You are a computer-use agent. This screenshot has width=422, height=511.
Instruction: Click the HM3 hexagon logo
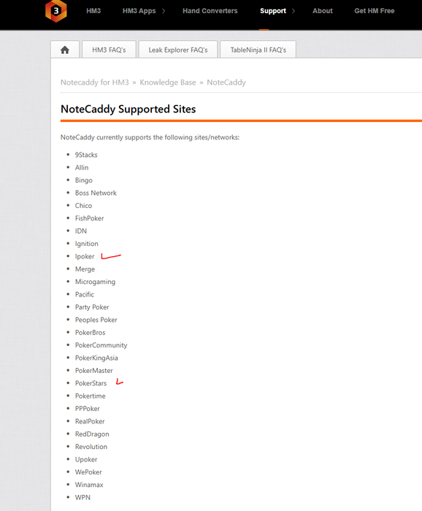click(x=56, y=11)
